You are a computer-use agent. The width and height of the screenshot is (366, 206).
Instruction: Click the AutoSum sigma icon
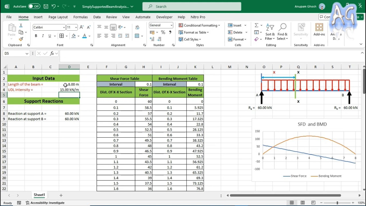256,25
